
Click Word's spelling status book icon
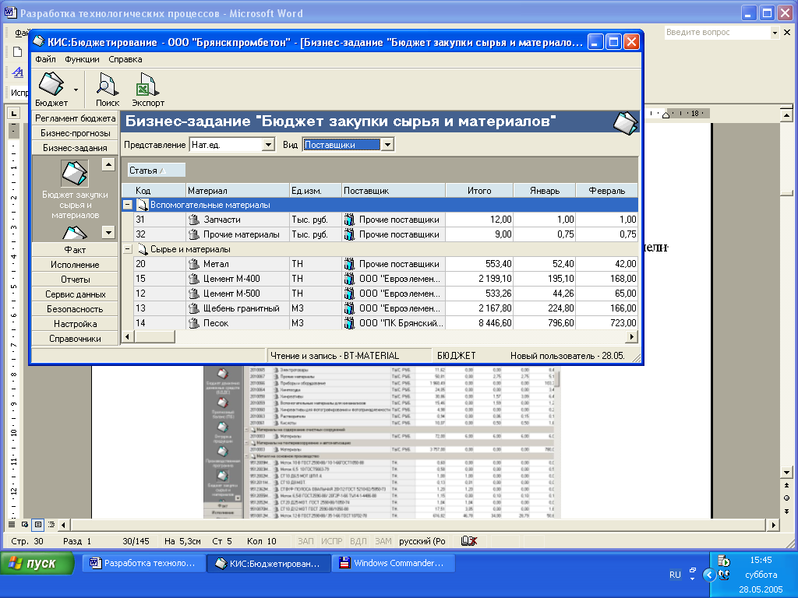tap(468, 541)
